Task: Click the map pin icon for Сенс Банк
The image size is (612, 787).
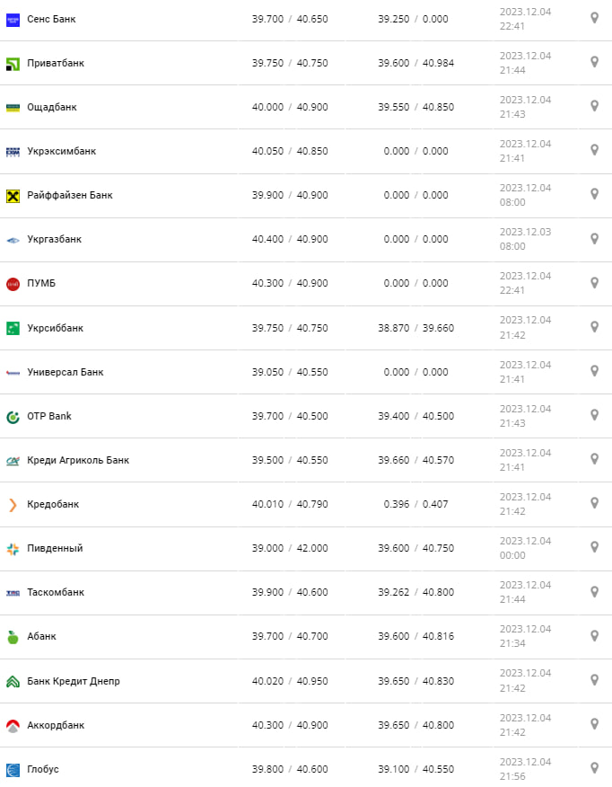Action: pos(594,18)
